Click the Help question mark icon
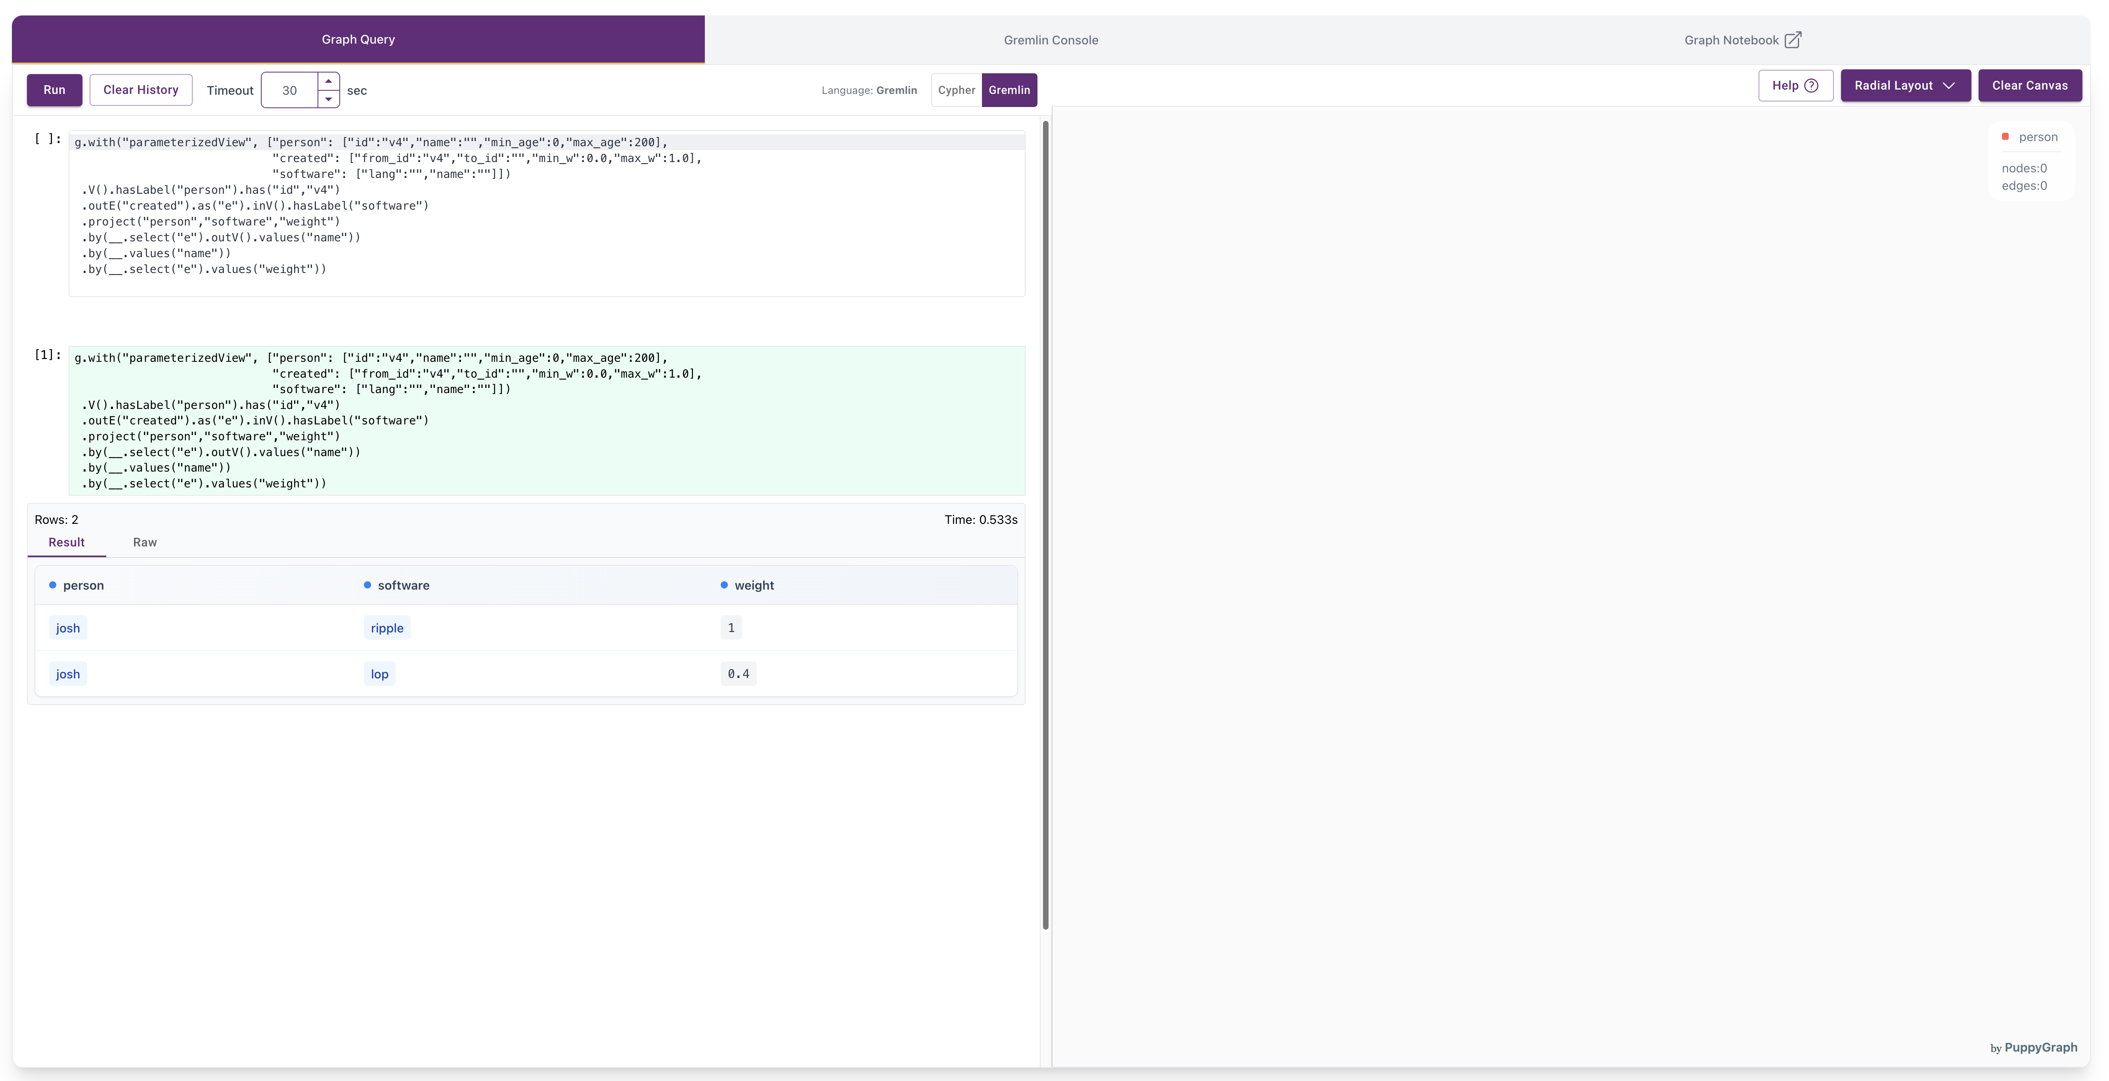 point(1811,86)
